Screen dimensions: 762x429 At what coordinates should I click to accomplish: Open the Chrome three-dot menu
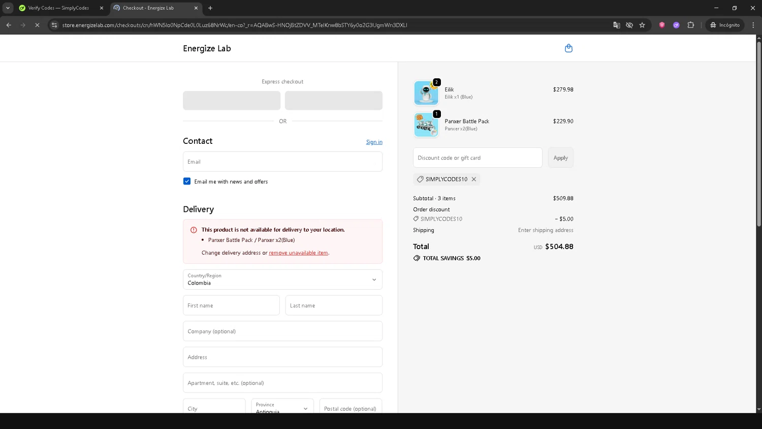tap(753, 25)
